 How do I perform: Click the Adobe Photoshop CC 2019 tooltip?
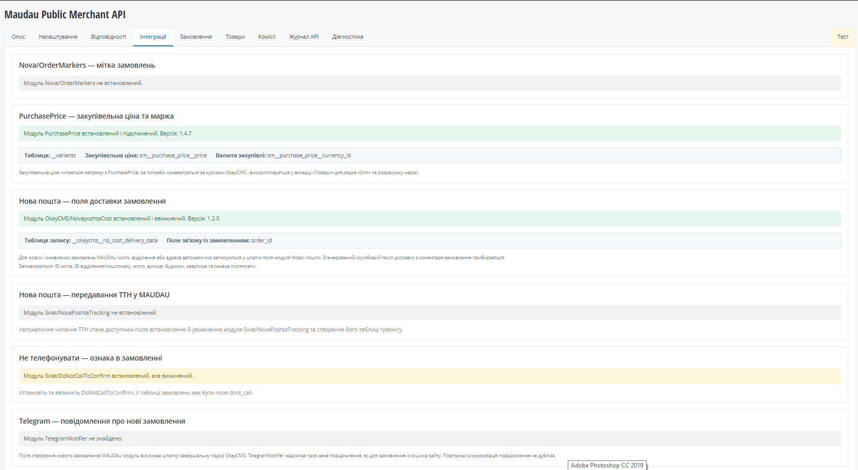coord(607,465)
